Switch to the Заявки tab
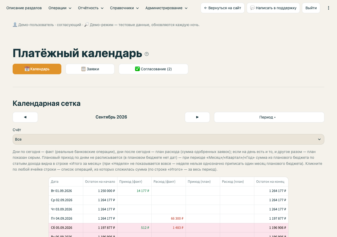The image size is (337, 237). 90,69
